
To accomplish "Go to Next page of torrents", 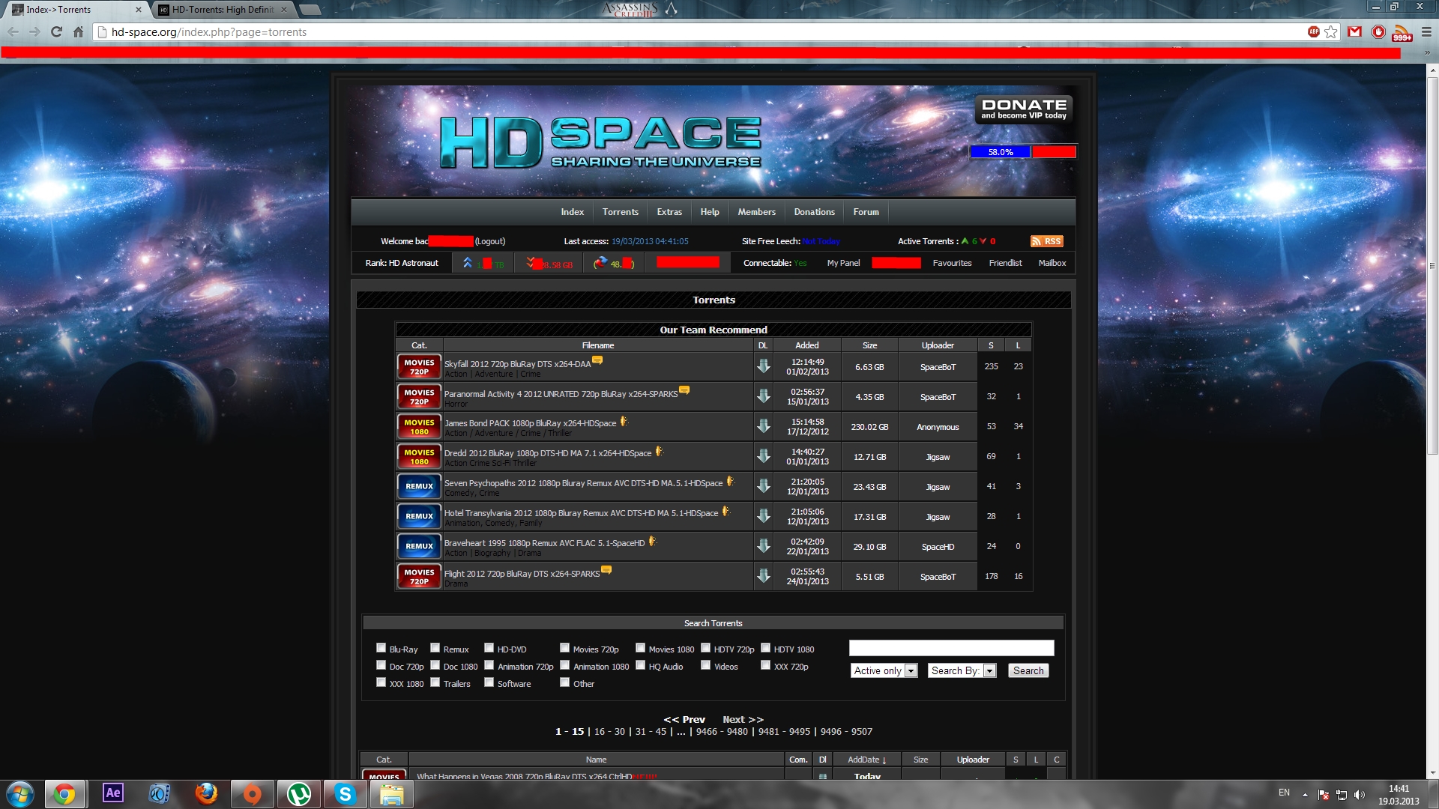I will coord(743,720).
